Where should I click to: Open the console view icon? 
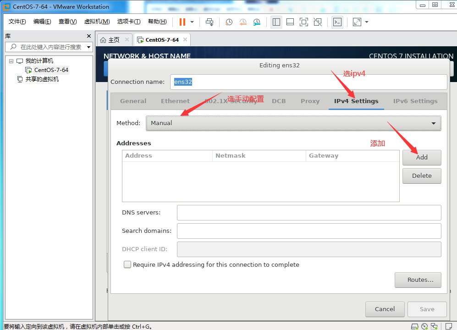(337, 22)
